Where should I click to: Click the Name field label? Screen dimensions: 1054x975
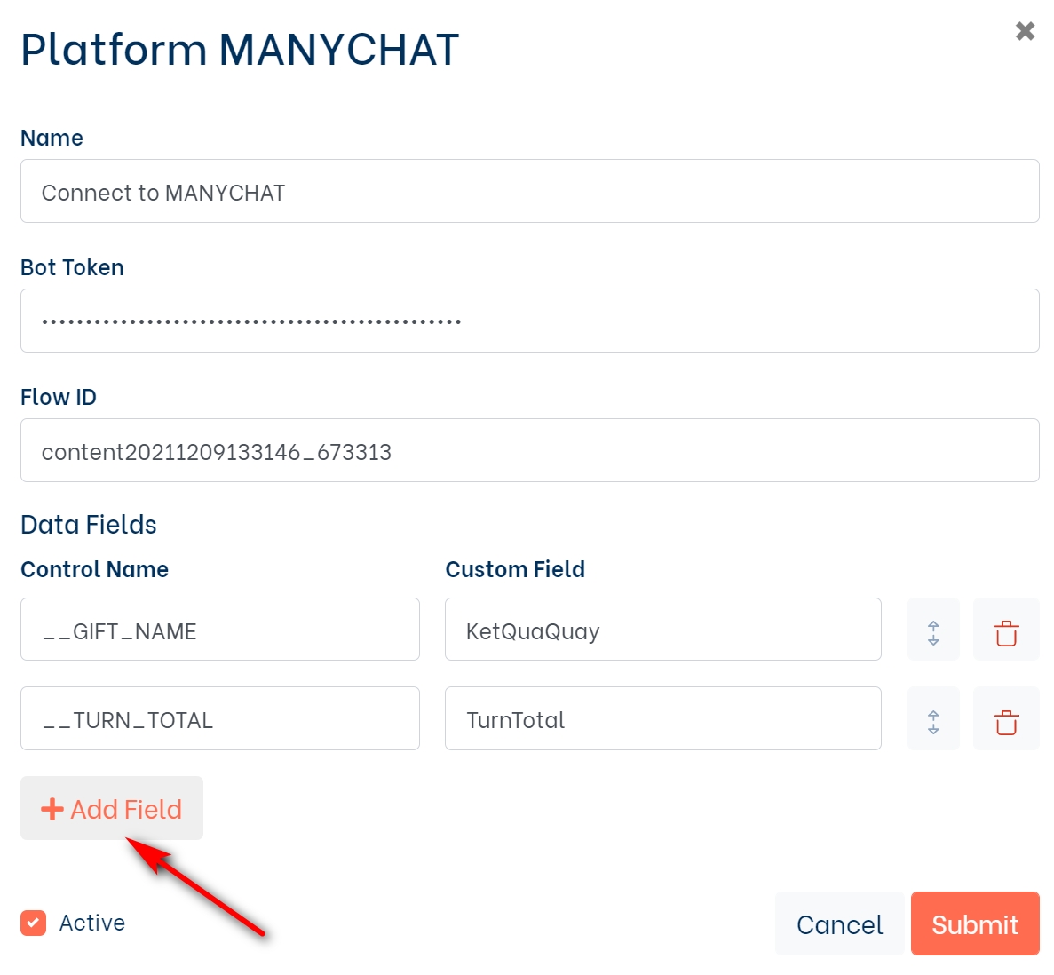coord(52,138)
